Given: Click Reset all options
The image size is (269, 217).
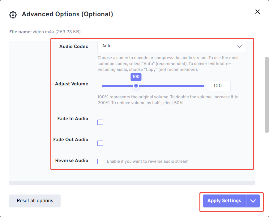Looking at the screenshot, I should [x=35, y=201].
